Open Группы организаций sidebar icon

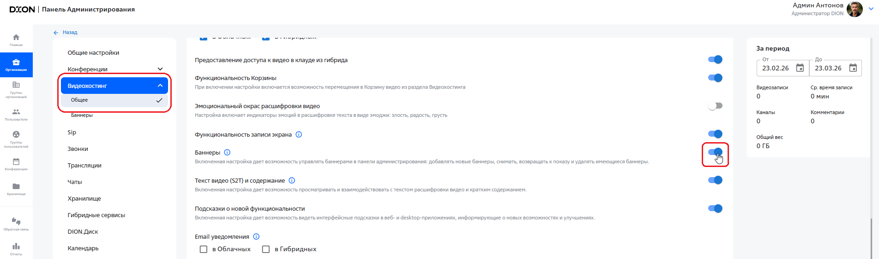pyautogui.click(x=16, y=89)
